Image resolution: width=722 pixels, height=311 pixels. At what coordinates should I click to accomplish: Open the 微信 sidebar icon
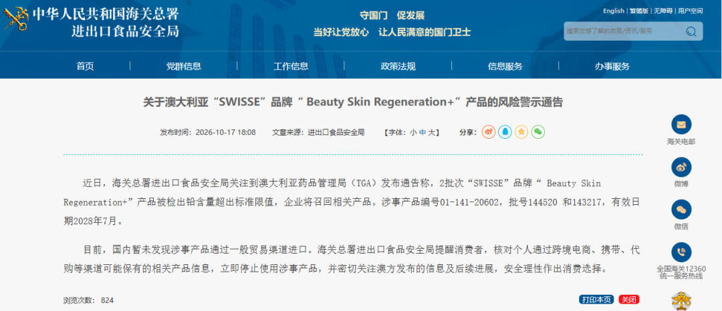[681, 210]
